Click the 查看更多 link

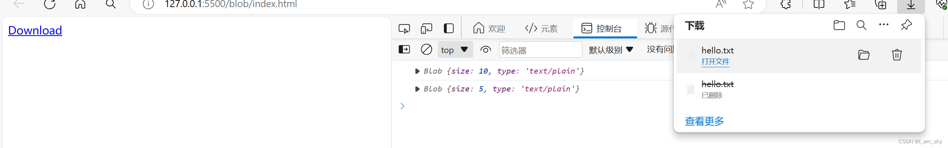pos(704,121)
